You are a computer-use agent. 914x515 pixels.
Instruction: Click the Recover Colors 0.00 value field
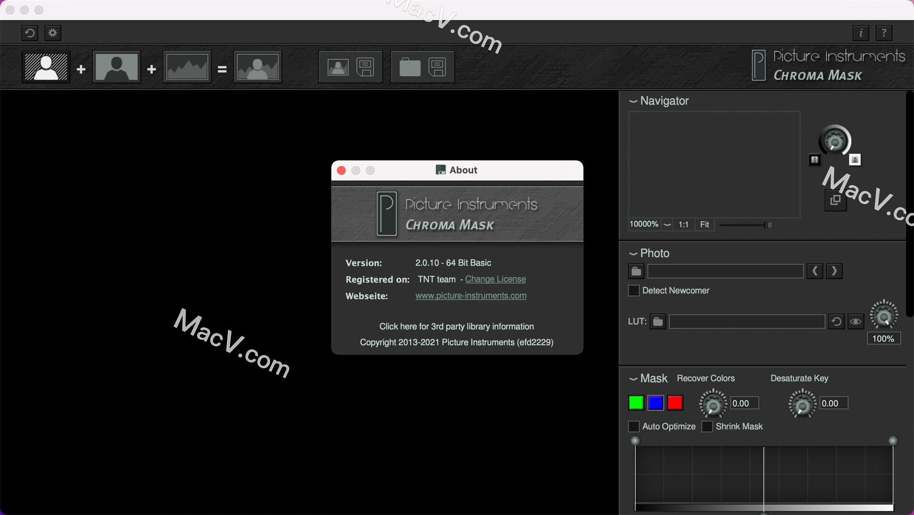(745, 403)
